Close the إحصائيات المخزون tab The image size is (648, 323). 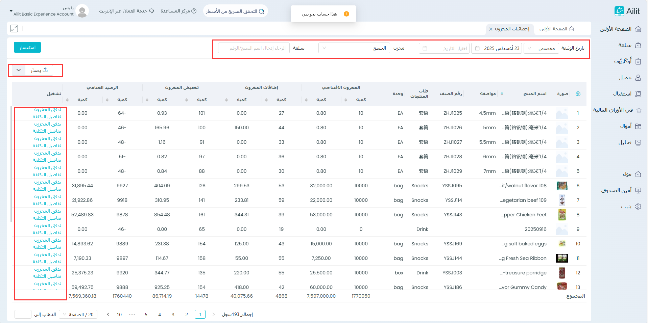coord(490,29)
